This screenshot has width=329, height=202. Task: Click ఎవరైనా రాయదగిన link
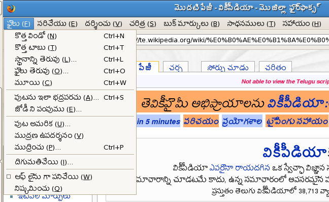[x=240, y=168]
